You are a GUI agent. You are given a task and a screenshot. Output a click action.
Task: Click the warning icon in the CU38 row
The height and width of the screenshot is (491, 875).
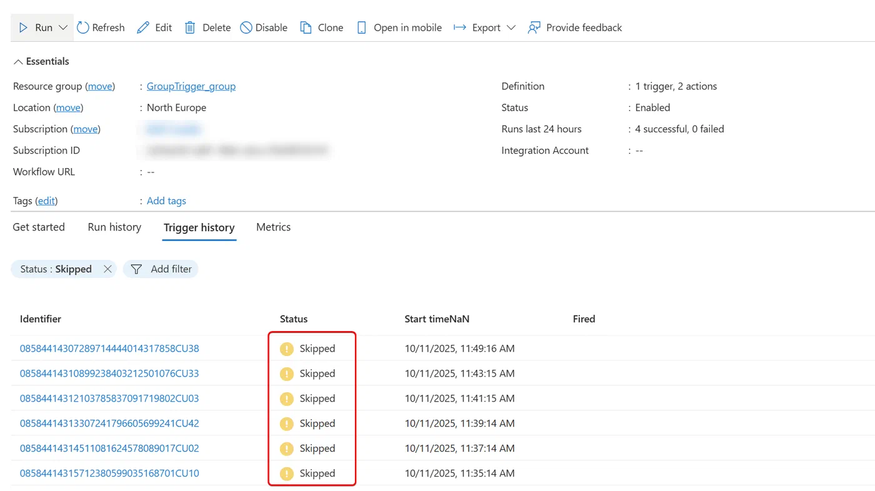pos(287,349)
